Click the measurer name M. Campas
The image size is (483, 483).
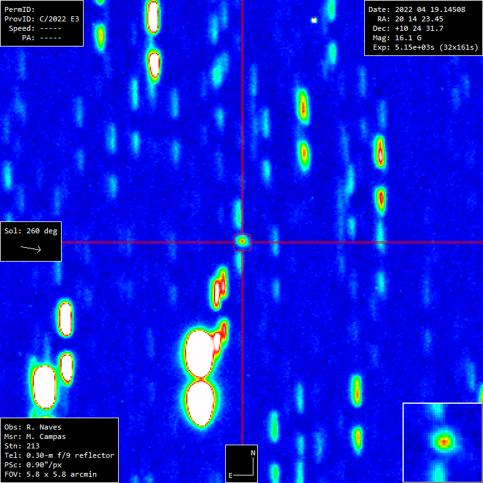click(46, 437)
